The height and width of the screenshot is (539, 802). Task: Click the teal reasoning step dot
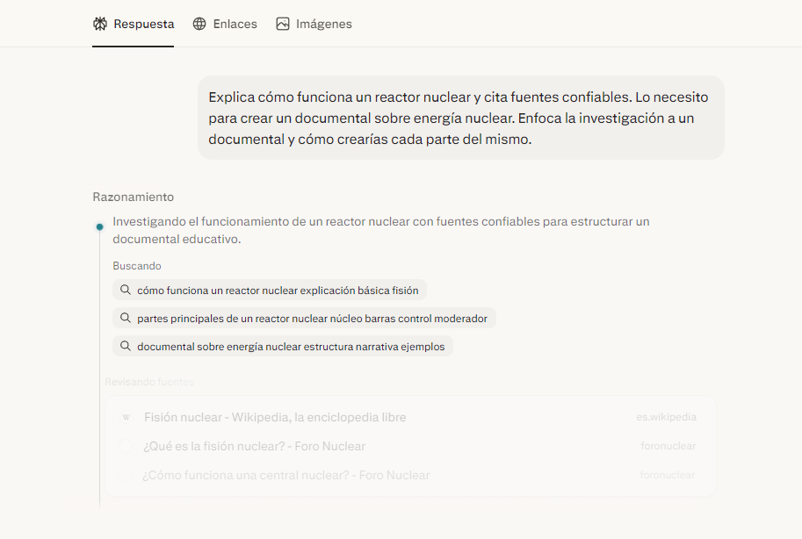click(x=99, y=226)
